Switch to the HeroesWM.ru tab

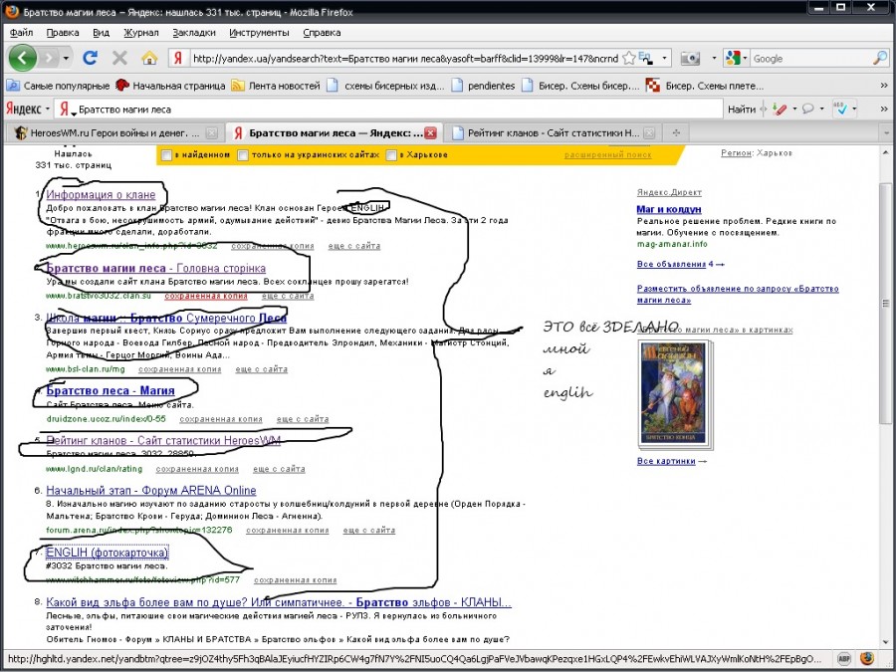[116, 133]
